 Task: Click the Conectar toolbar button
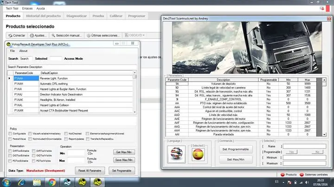[x=17, y=35]
